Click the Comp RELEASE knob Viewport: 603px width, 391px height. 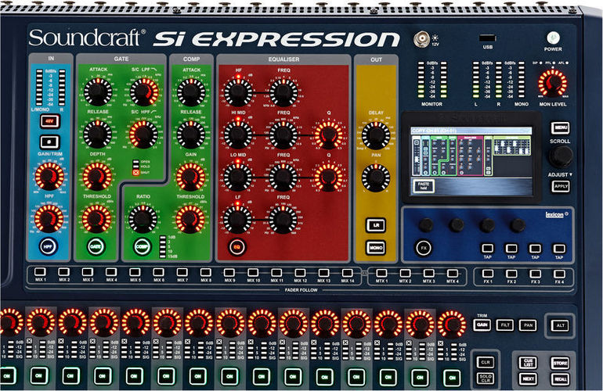pyautogui.click(x=191, y=135)
